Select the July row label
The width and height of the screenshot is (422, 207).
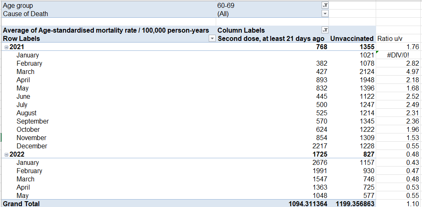pyautogui.click(x=109, y=105)
